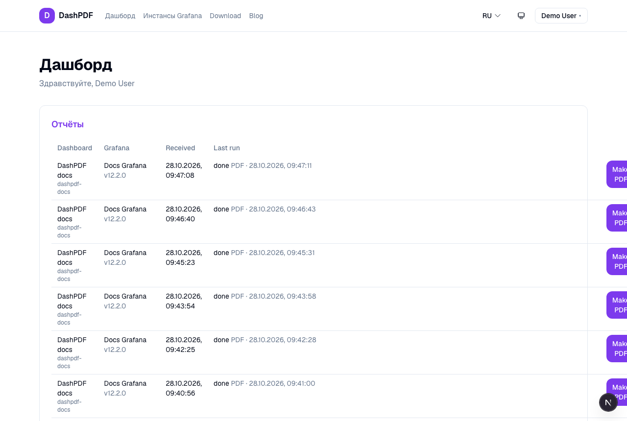Click the Dashboard column header

[x=74, y=148]
